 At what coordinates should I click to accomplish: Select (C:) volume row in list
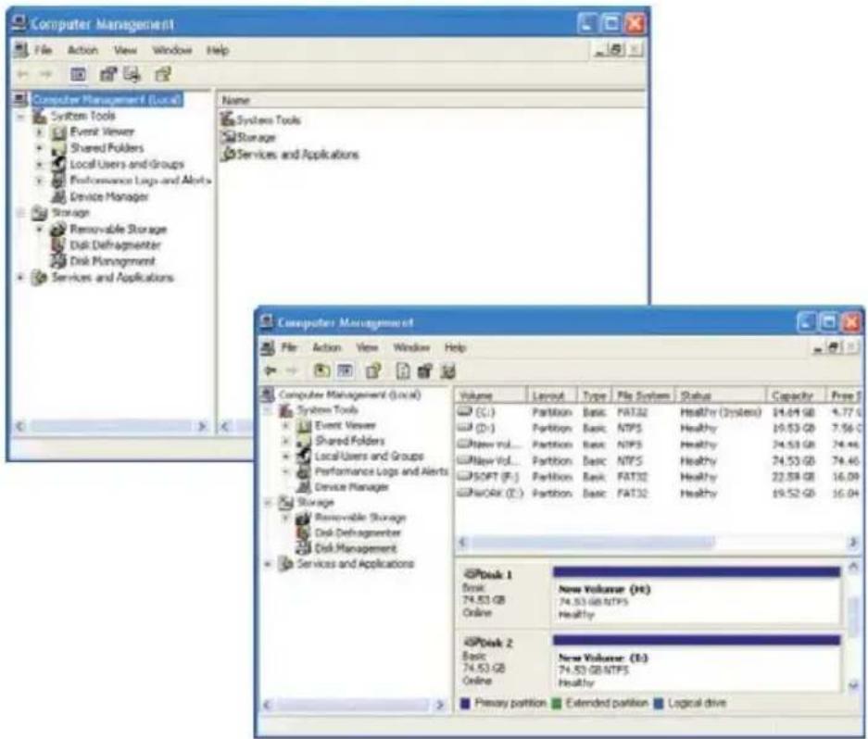click(x=659, y=412)
